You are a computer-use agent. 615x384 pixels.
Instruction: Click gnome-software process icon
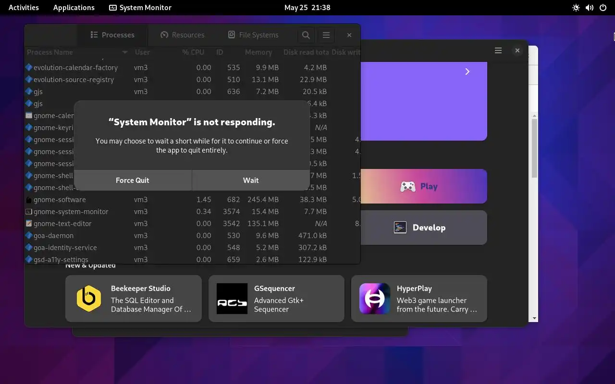[29, 200]
